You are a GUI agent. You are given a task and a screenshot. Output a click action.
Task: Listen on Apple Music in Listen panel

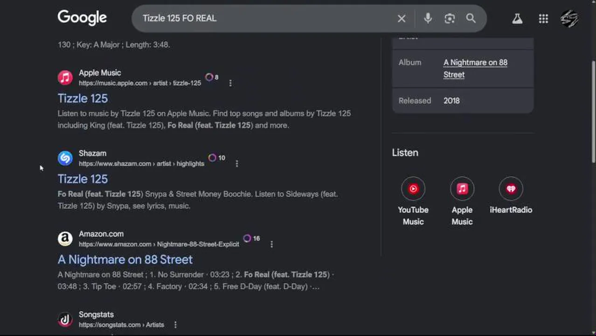(462, 189)
